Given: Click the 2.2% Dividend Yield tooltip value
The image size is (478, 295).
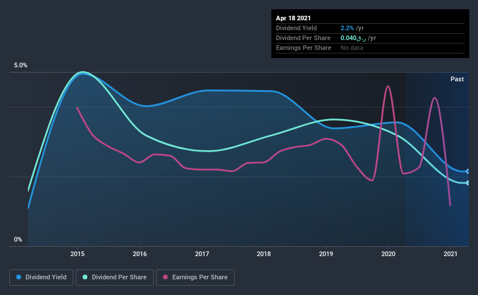Looking at the screenshot, I should [x=347, y=28].
